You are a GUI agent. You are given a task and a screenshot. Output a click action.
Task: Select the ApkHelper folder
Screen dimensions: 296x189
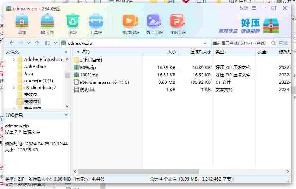point(35,67)
